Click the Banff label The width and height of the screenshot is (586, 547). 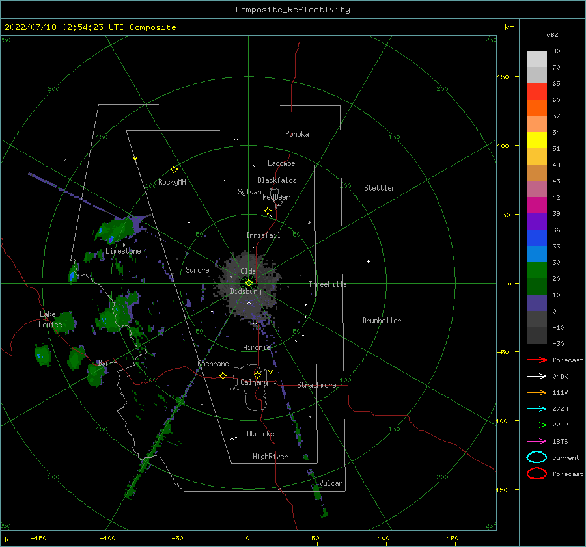click(x=107, y=362)
